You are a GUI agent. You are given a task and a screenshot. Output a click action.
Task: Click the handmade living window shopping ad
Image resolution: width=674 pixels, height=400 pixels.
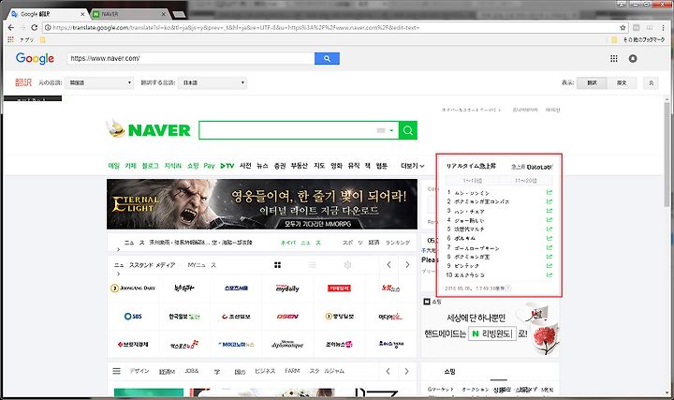[490, 328]
